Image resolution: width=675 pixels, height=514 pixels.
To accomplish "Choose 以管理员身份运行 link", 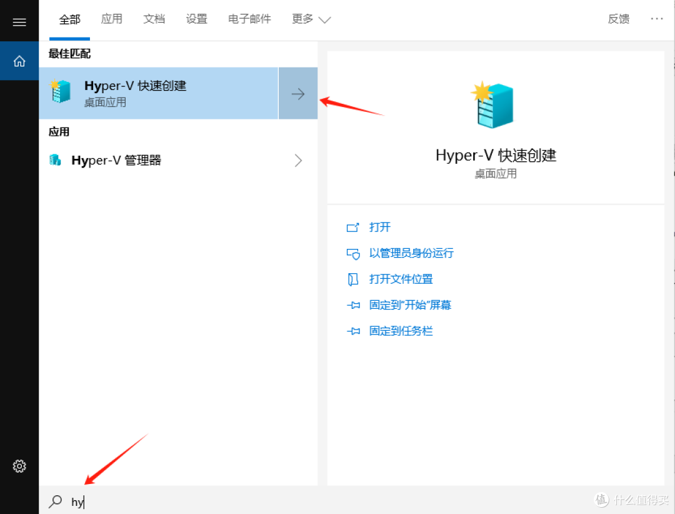I will [x=411, y=253].
